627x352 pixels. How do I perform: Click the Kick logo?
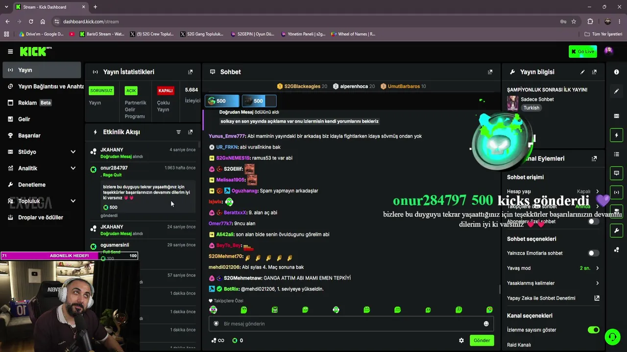[x=35, y=51]
